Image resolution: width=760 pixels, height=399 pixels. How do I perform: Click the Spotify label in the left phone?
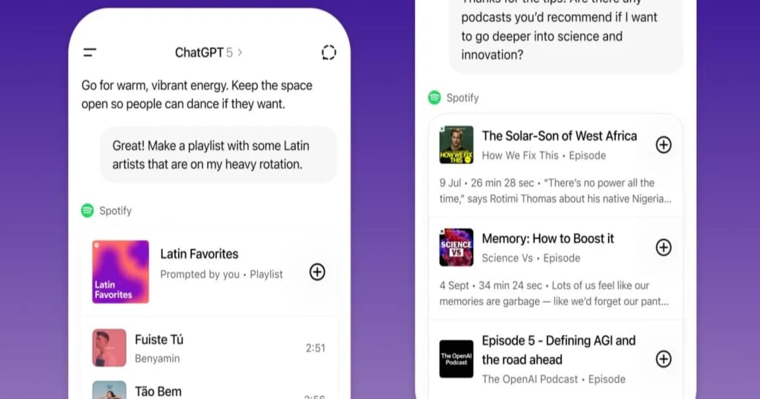coord(115,211)
